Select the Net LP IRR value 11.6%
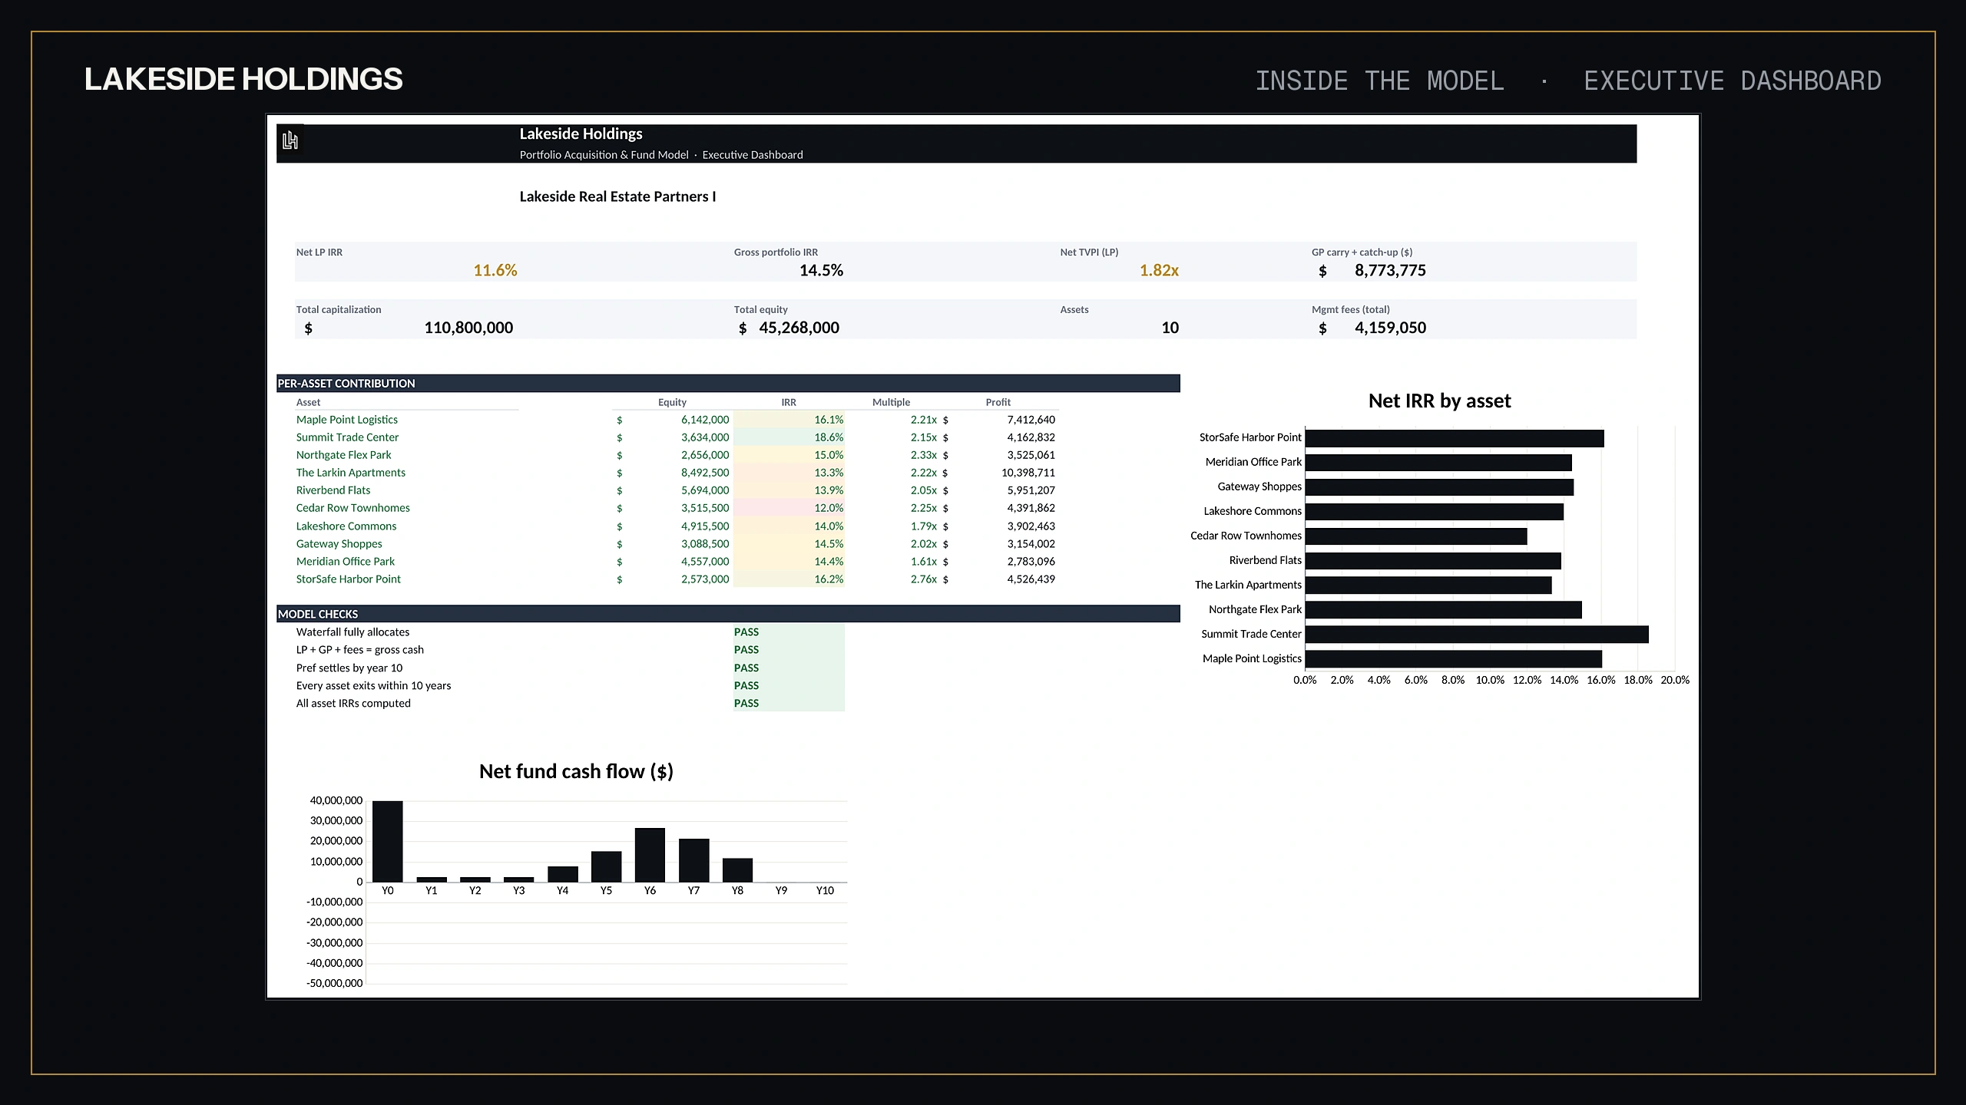The width and height of the screenshot is (1966, 1105). pyautogui.click(x=495, y=270)
